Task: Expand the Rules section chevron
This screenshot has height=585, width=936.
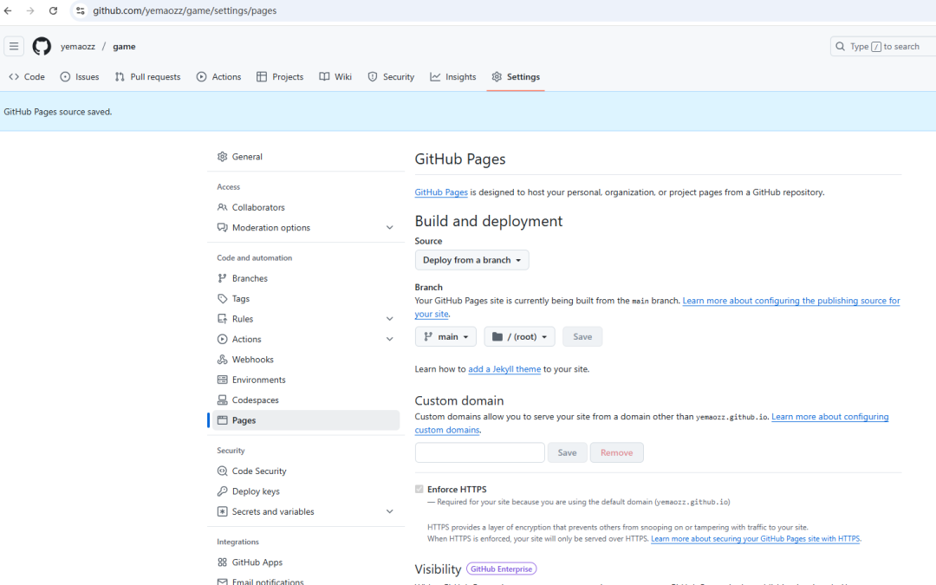Action: (x=389, y=319)
